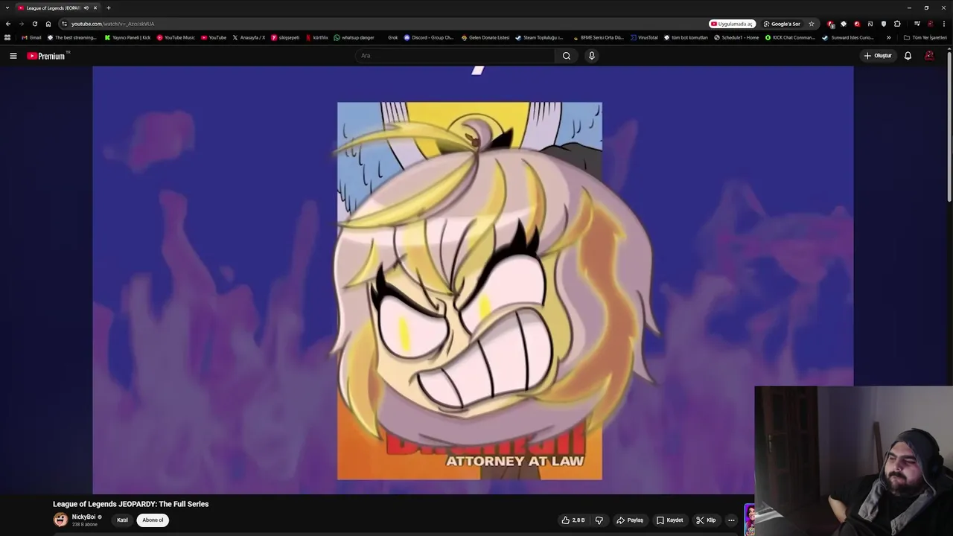The width and height of the screenshot is (953, 536).
Task: Click Google'a Sor button
Action: pyautogui.click(x=782, y=24)
